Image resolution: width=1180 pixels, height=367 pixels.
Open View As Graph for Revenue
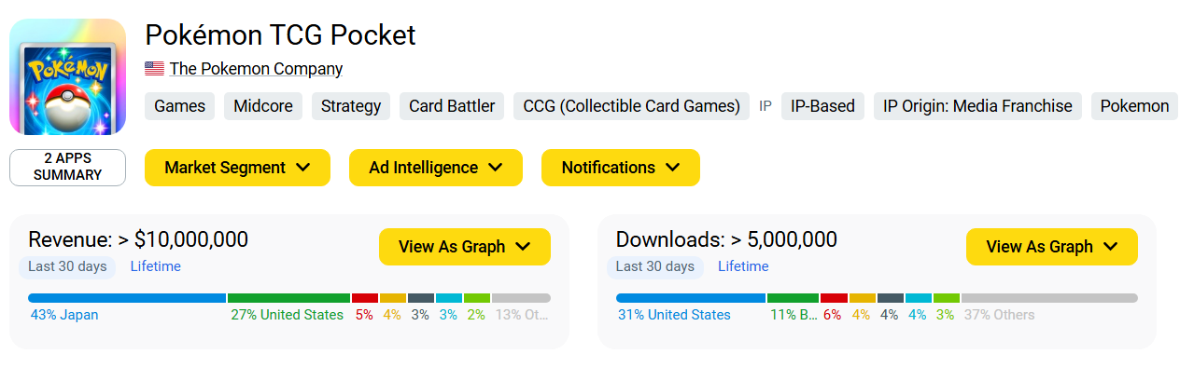(465, 247)
